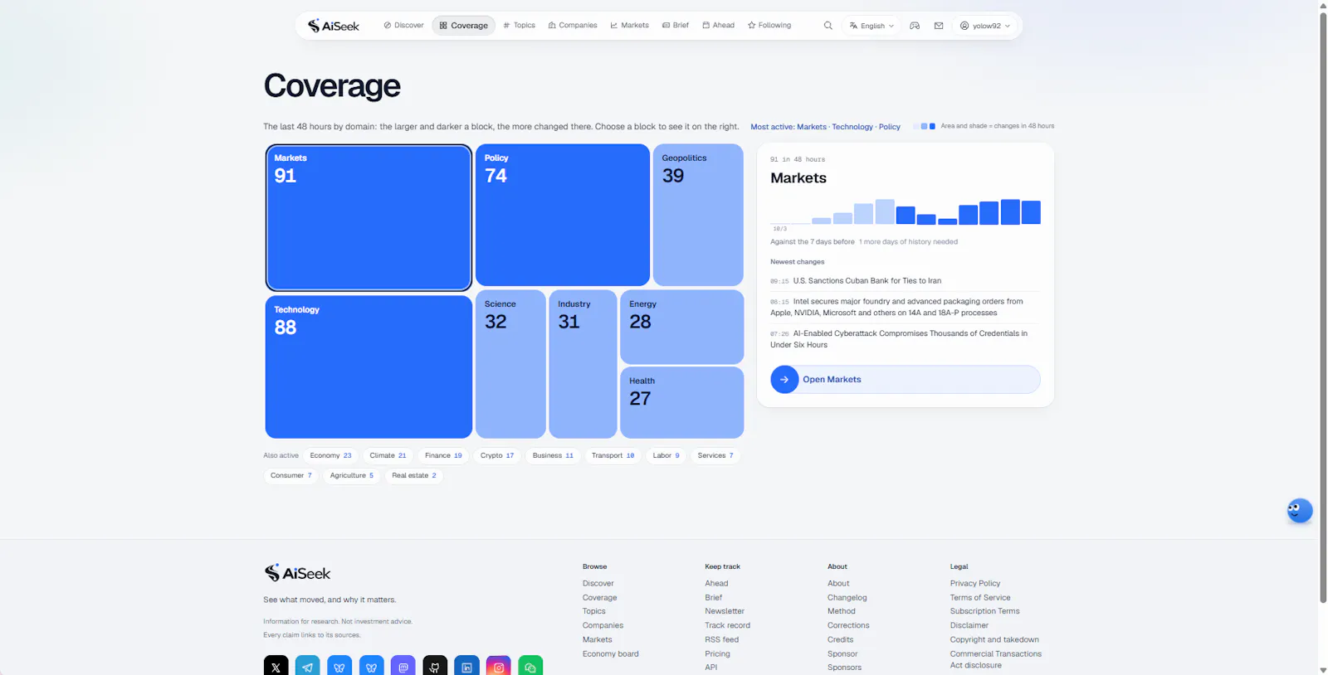Open the mail envelope icon in header

939,26
